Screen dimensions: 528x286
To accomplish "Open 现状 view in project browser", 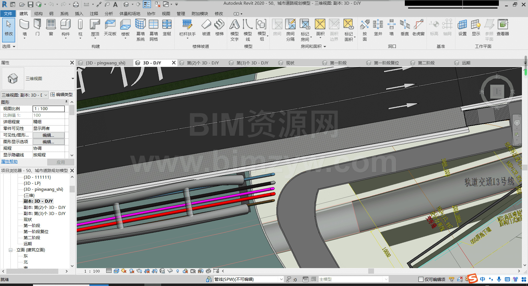I will 28,220.
